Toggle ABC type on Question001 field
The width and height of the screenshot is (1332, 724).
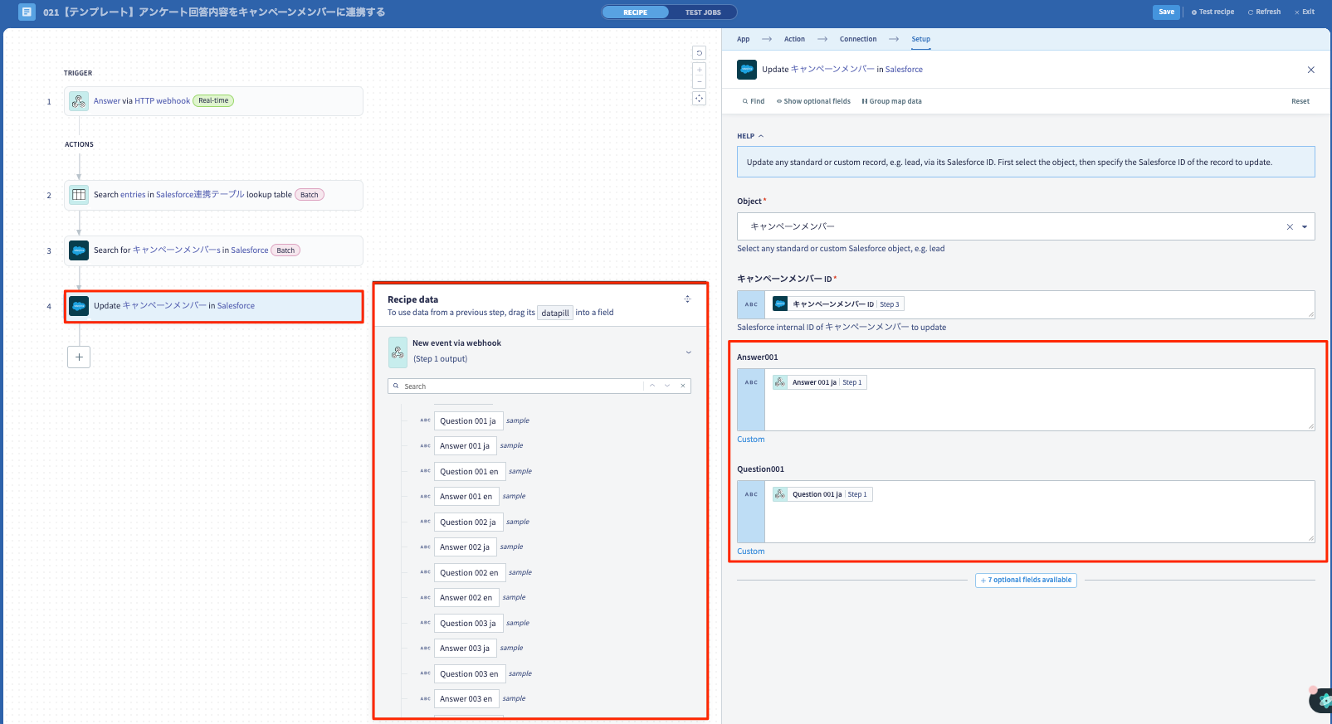pyautogui.click(x=751, y=512)
